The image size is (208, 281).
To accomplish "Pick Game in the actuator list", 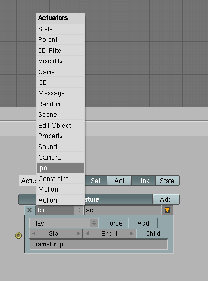I will click(60, 72).
